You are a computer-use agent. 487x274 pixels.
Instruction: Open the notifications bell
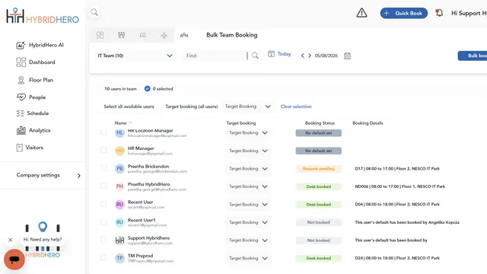click(439, 13)
